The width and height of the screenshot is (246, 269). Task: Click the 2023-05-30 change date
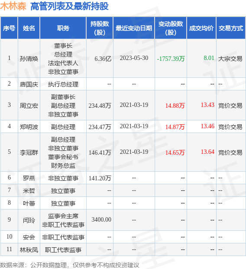[x=134, y=58]
